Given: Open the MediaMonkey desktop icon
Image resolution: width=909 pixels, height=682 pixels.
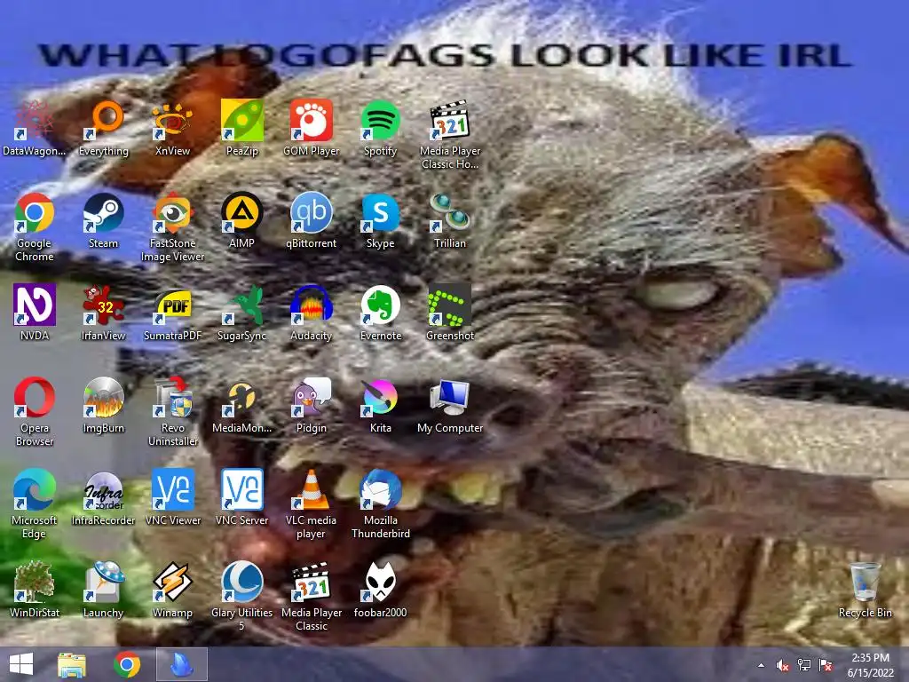Looking at the screenshot, I should point(242,406).
